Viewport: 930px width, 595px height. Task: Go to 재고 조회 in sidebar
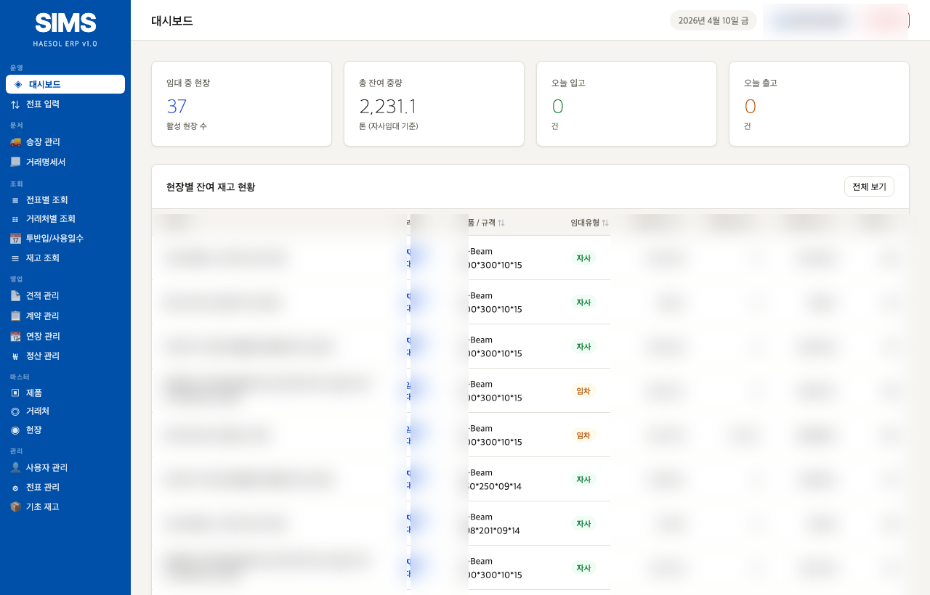click(43, 258)
